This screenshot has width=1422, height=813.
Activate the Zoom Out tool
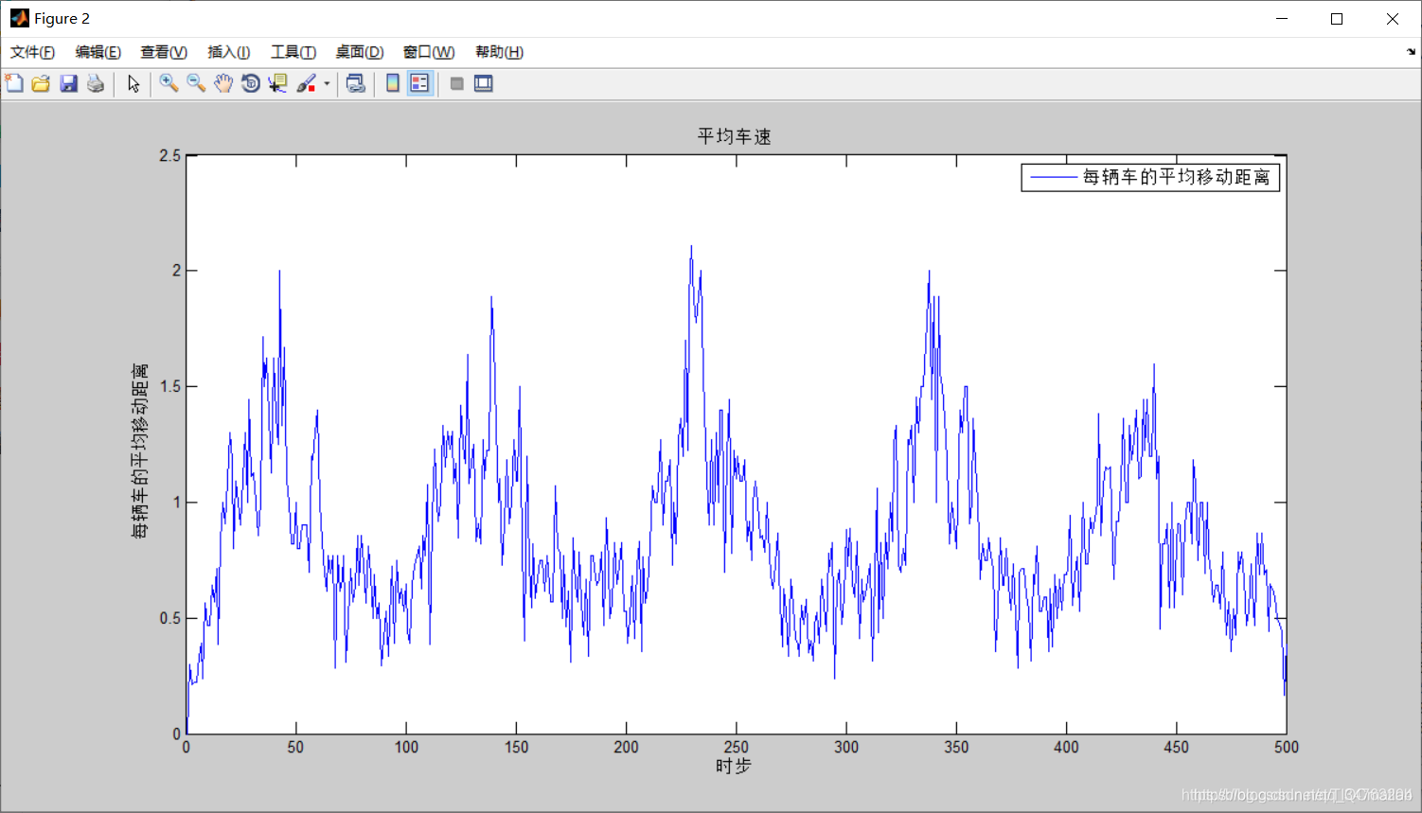point(196,83)
